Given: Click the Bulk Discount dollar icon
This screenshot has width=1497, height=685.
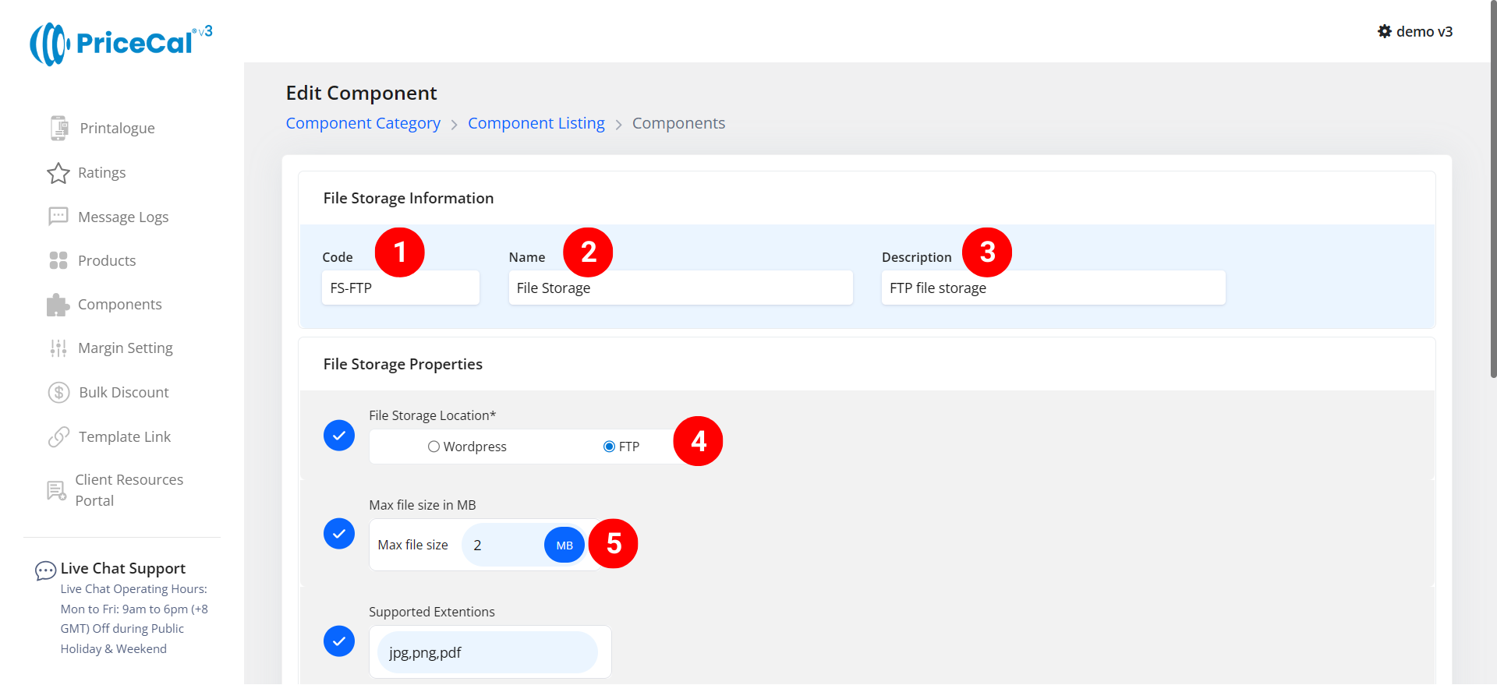Looking at the screenshot, I should click(59, 392).
